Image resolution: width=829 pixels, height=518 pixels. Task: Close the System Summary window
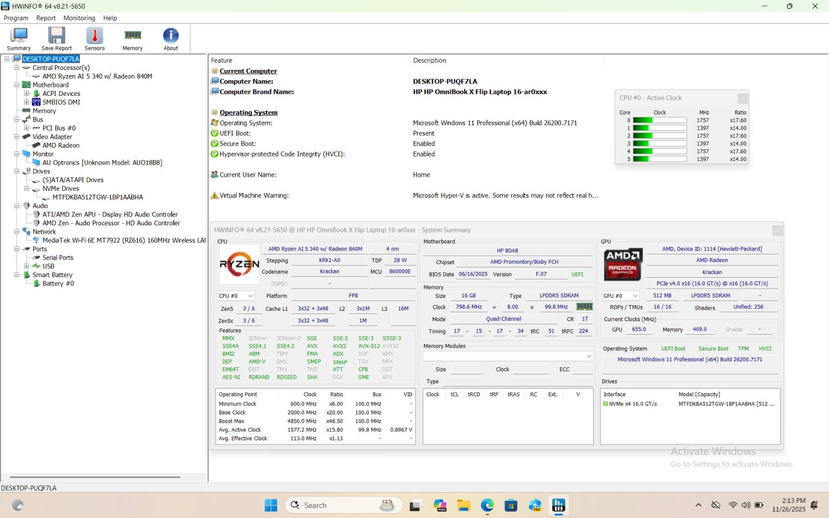coord(777,231)
